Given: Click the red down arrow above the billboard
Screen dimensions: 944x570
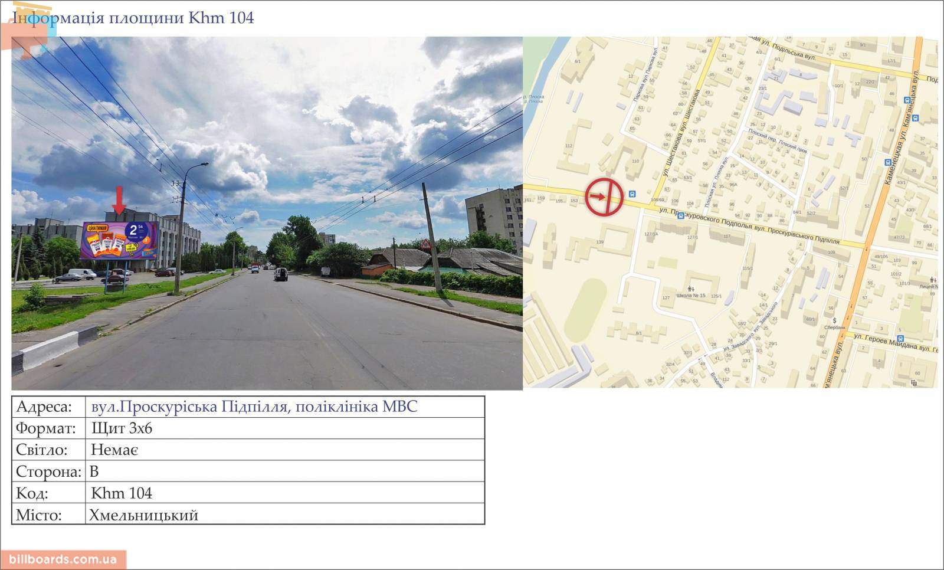Looking at the screenshot, I should pos(119,201).
